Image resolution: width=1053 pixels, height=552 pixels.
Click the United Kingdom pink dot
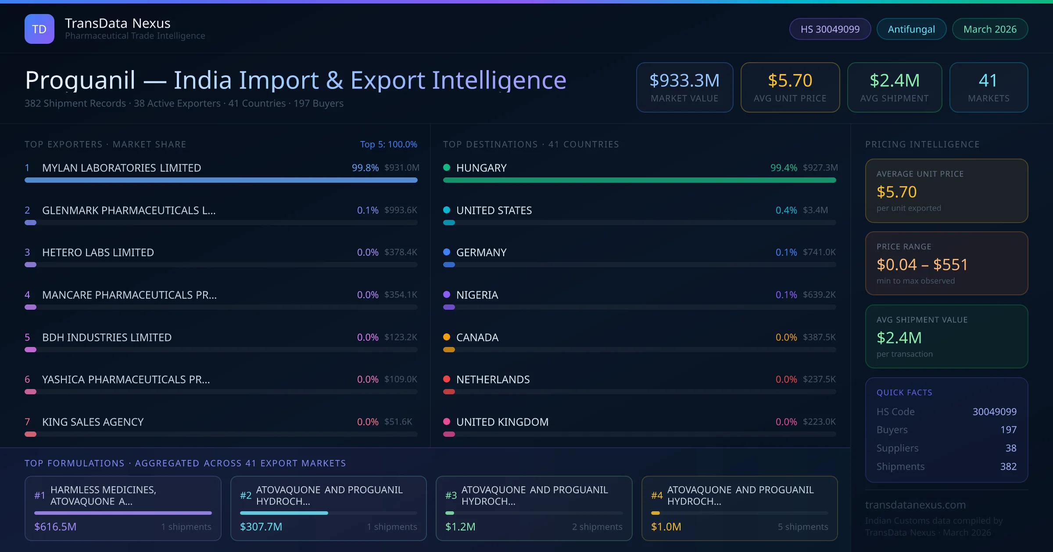pos(447,421)
